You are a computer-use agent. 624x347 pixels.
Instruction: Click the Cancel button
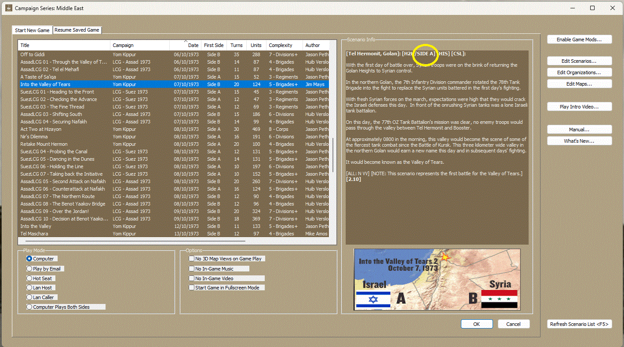click(x=514, y=324)
